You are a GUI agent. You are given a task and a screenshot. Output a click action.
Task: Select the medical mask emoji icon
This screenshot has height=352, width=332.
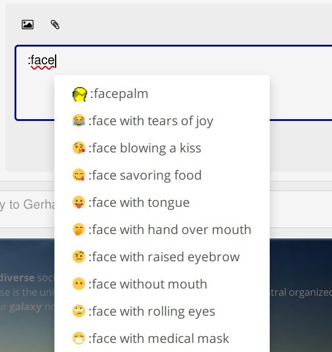point(79,338)
